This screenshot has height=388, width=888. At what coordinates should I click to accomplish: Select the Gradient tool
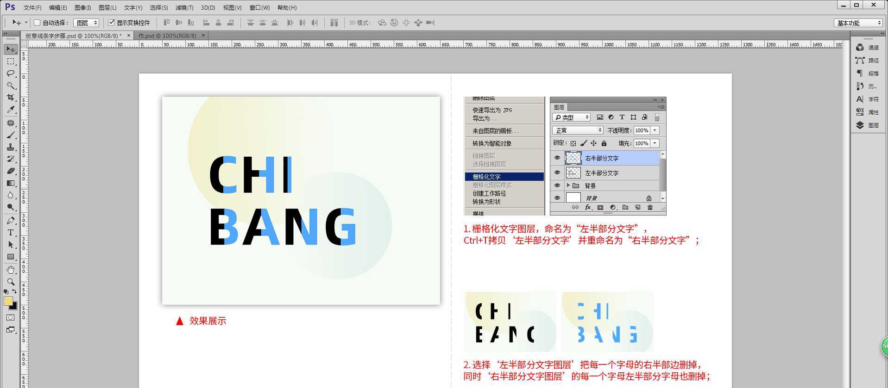pyautogui.click(x=11, y=183)
